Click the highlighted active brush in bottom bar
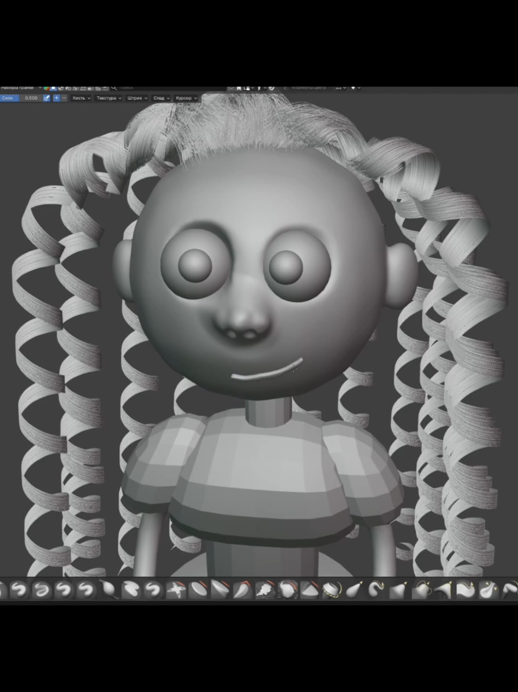The image size is (518, 692). (288, 590)
